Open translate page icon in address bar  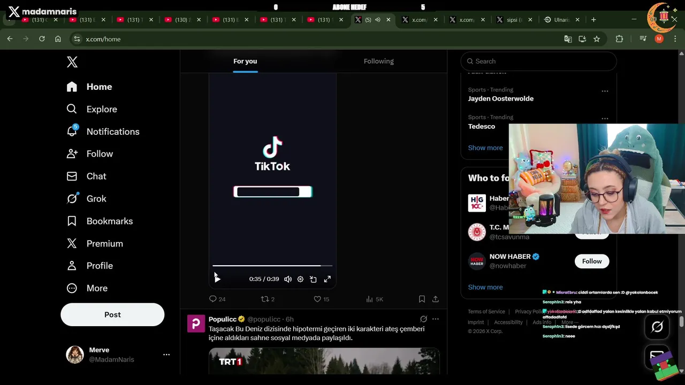(x=568, y=39)
